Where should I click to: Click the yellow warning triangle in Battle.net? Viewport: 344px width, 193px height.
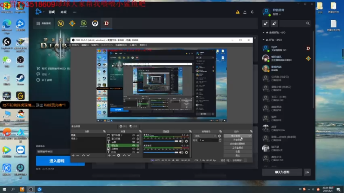point(238,12)
